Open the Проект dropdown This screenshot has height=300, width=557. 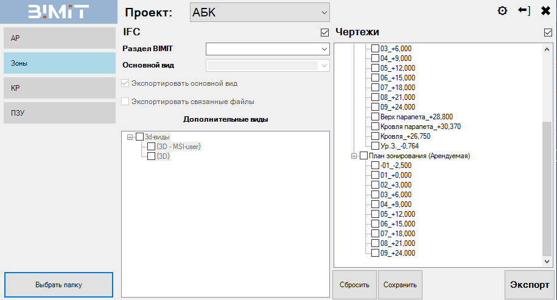(x=260, y=12)
